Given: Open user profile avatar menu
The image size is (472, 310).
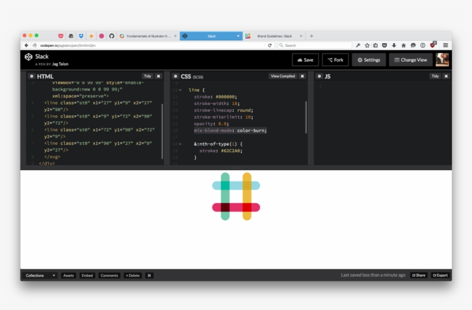Looking at the screenshot, I should (x=442, y=60).
